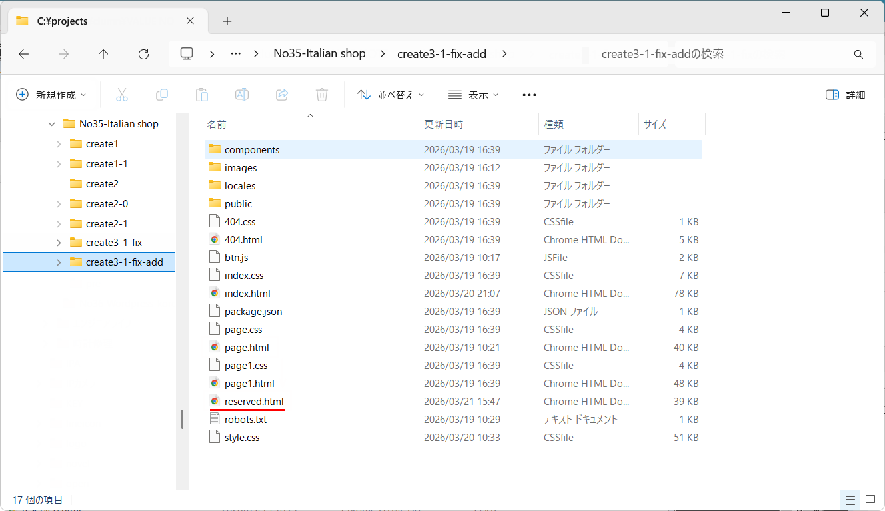Collapse the No35-Italian shop tree node
Image resolution: width=885 pixels, height=511 pixels.
pyautogui.click(x=52, y=124)
